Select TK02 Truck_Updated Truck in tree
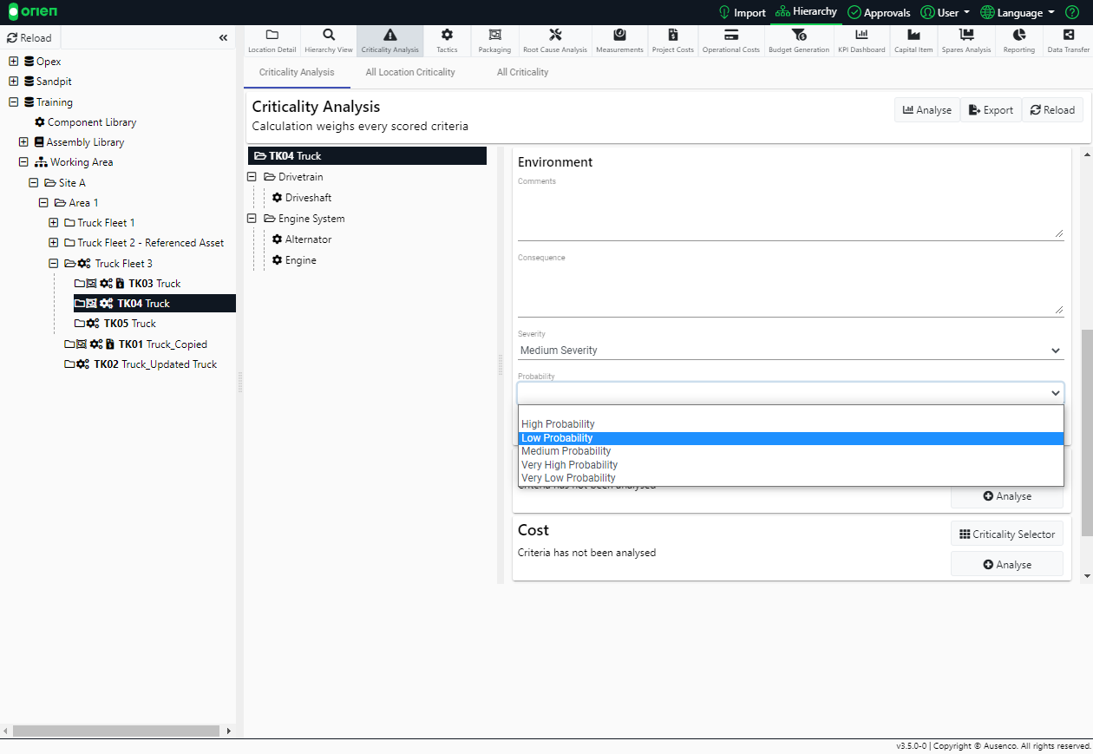 point(141,364)
